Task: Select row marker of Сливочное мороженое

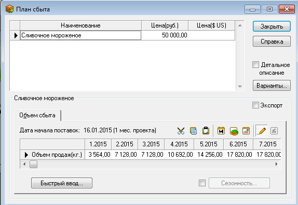Action: click(x=15, y=35)
